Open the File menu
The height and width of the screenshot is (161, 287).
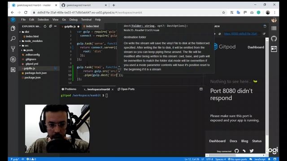click(23, 20)
